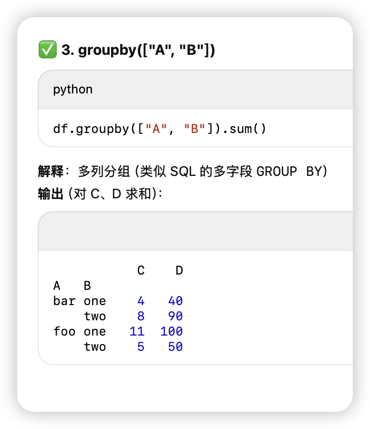This screenshot has height=429, width=370.
Task: Click the 'bar' index label in the output
Action: 64,301
